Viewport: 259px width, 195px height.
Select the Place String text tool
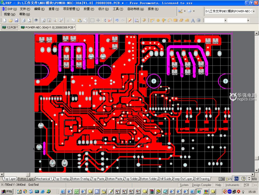tap(193, 20)
